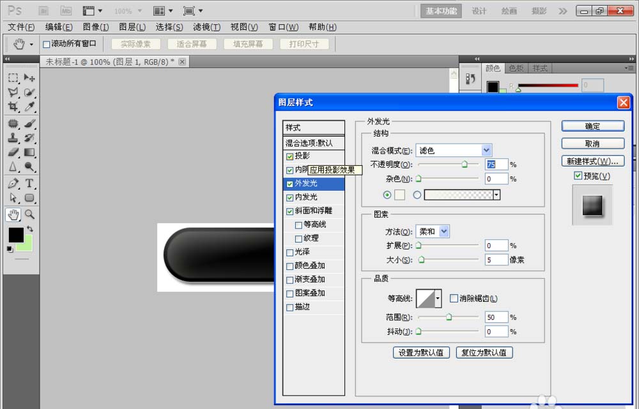This screenshot has height=409, width=639.
Task: Select the Lasso tool
Action: [x=13, y=92]
